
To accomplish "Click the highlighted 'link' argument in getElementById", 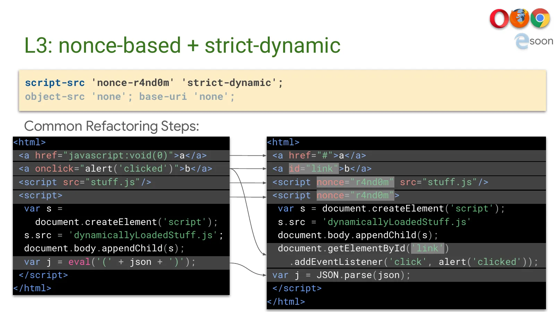I will click(x=427, y=249).
